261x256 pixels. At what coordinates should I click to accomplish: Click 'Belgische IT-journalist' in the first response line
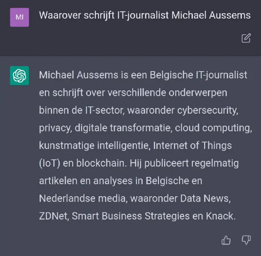click(198, 75)
